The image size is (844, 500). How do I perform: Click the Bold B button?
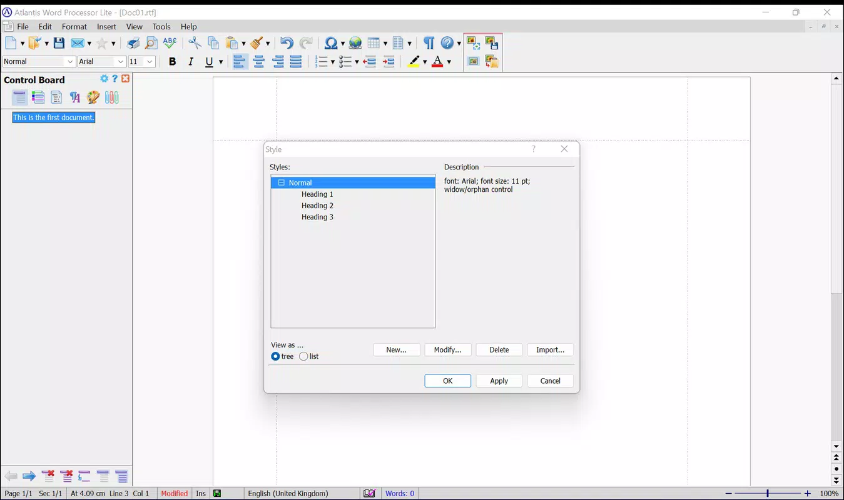coord(173,61)
